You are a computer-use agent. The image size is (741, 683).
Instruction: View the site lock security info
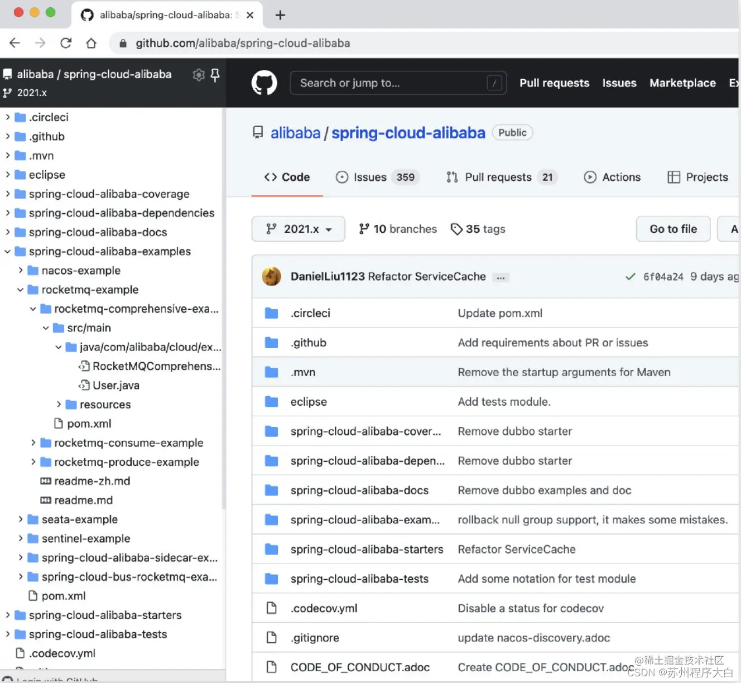click(x=123, y=44)
